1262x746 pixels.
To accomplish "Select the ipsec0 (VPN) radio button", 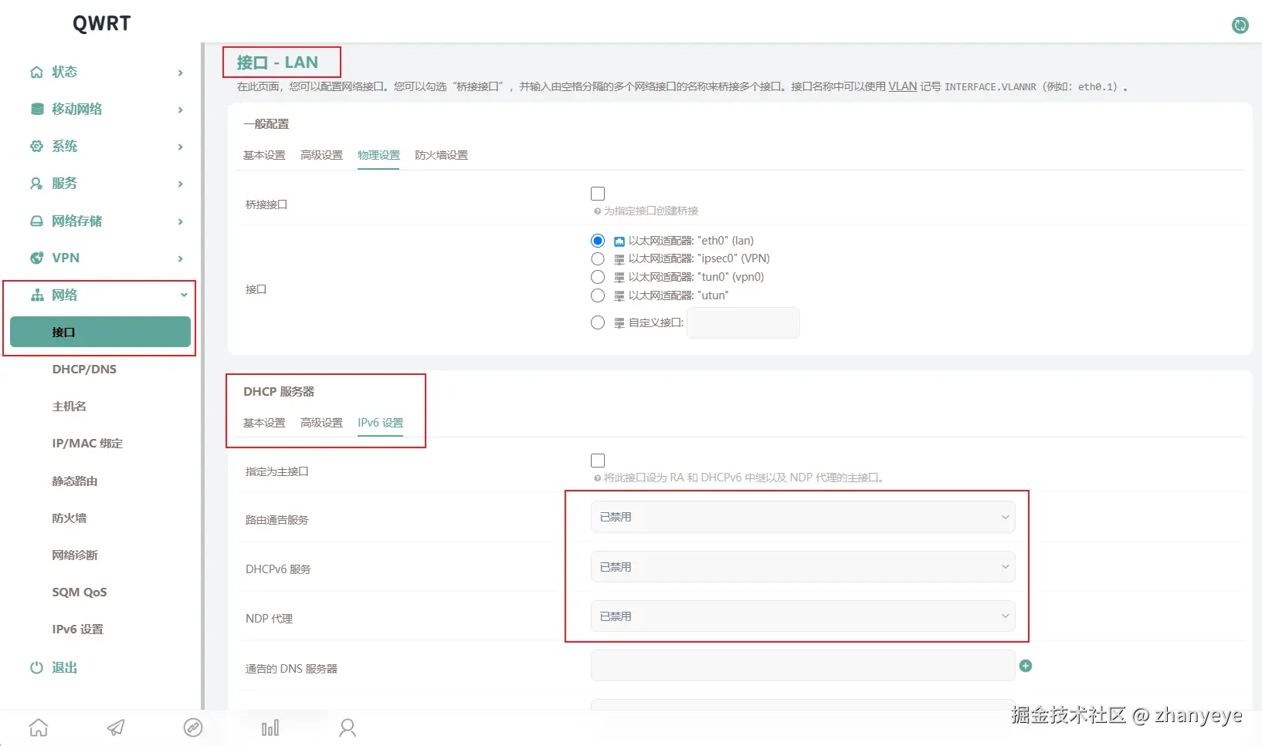I will [598, 258].
